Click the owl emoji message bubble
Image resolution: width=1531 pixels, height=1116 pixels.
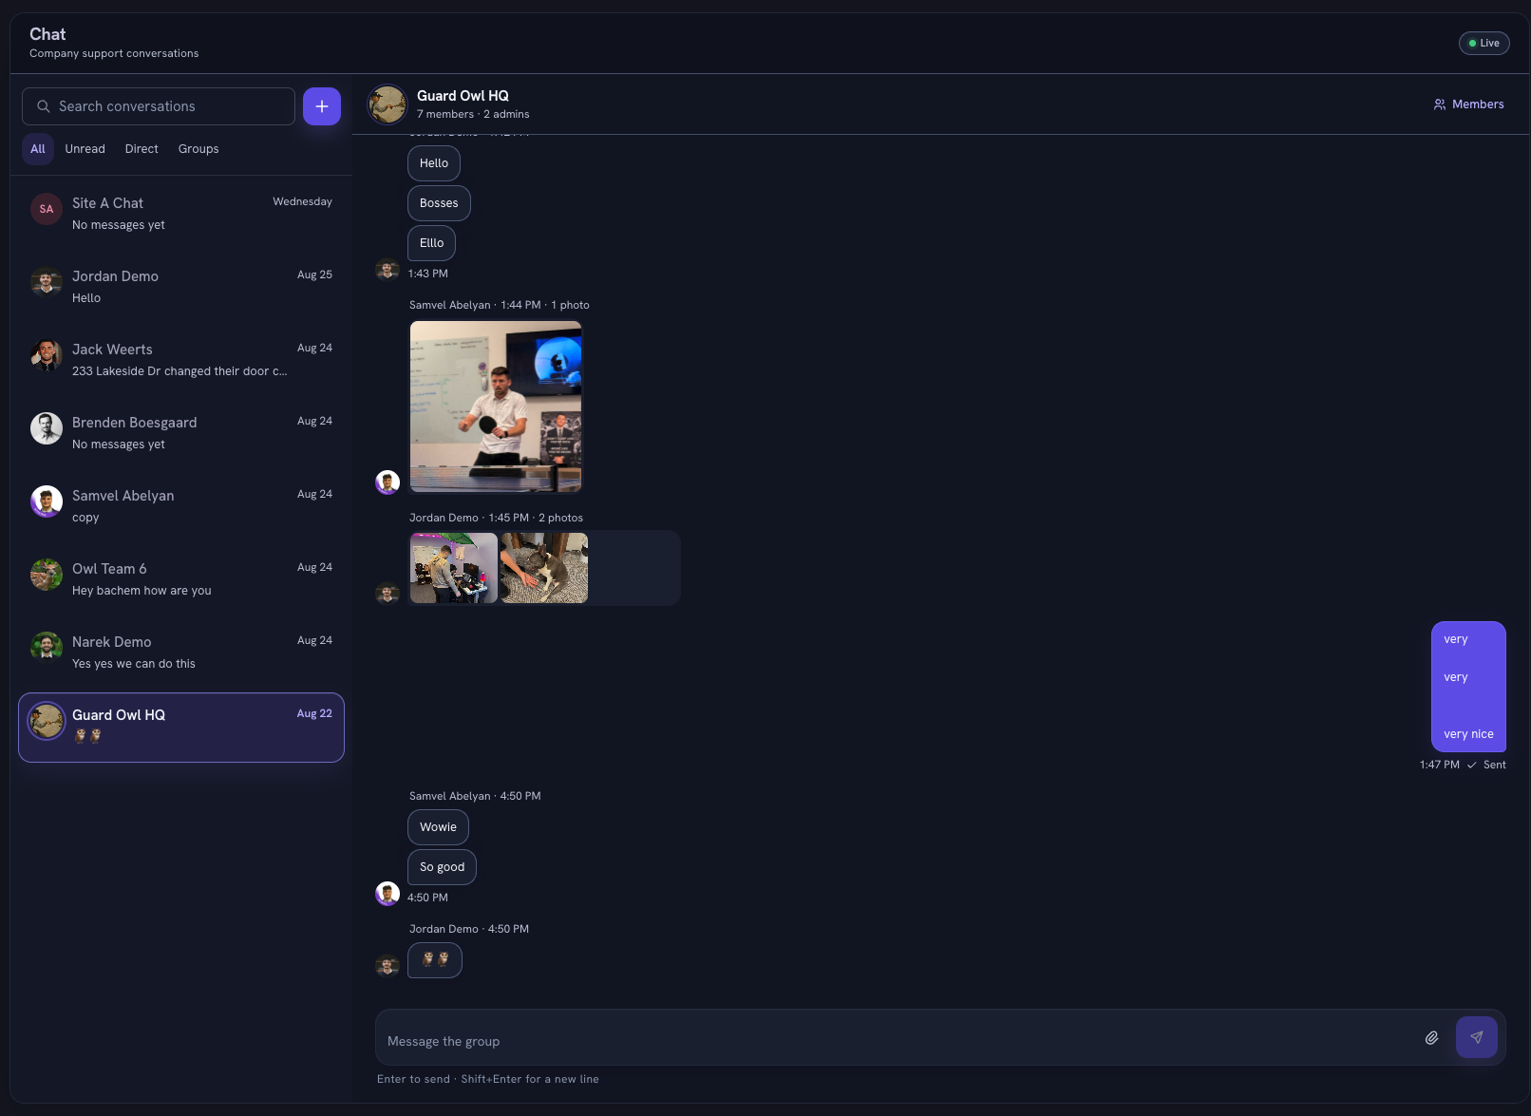point(435,960)
